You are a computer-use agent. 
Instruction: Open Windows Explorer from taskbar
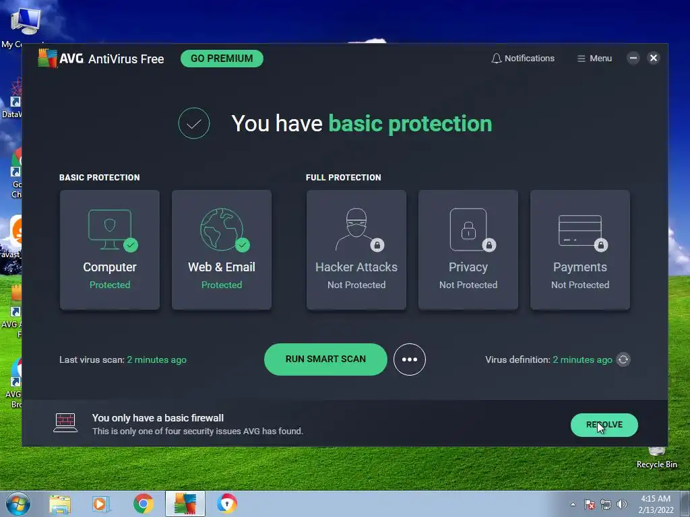(60, 504)
